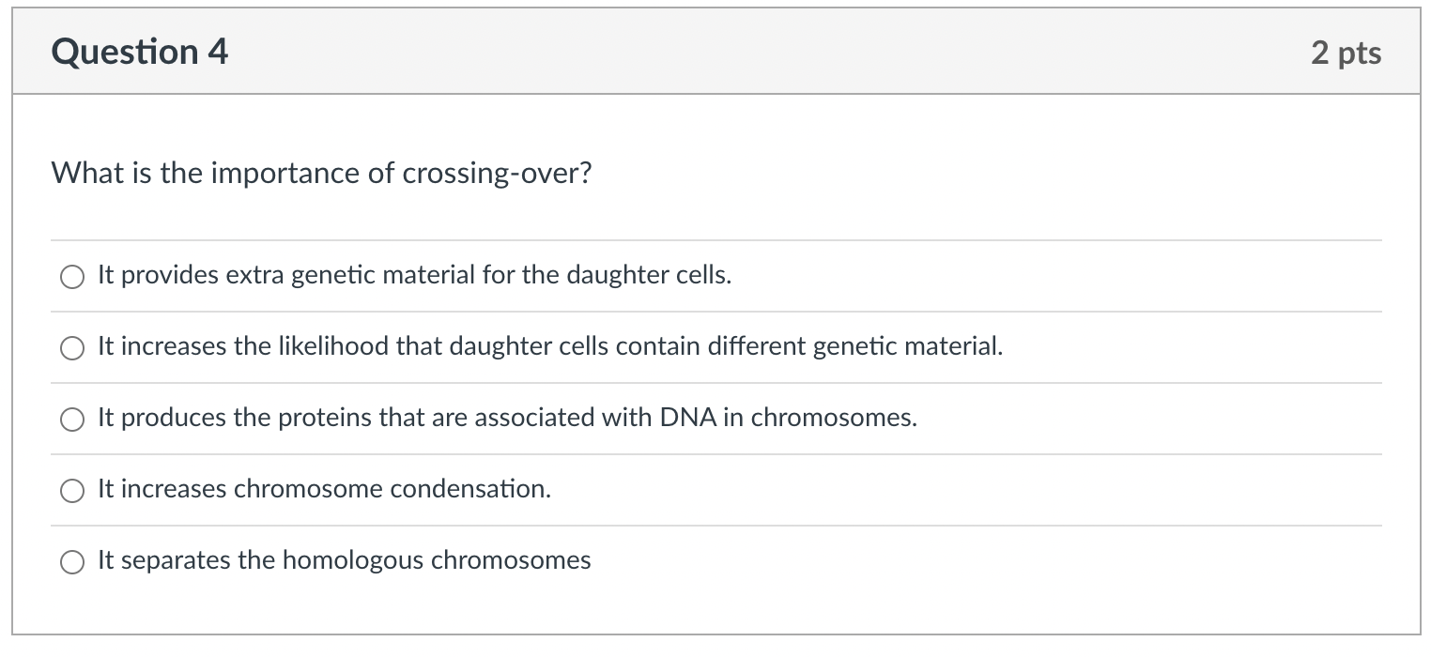Choose radio button for different genetic material option

[x=72, y=347]
